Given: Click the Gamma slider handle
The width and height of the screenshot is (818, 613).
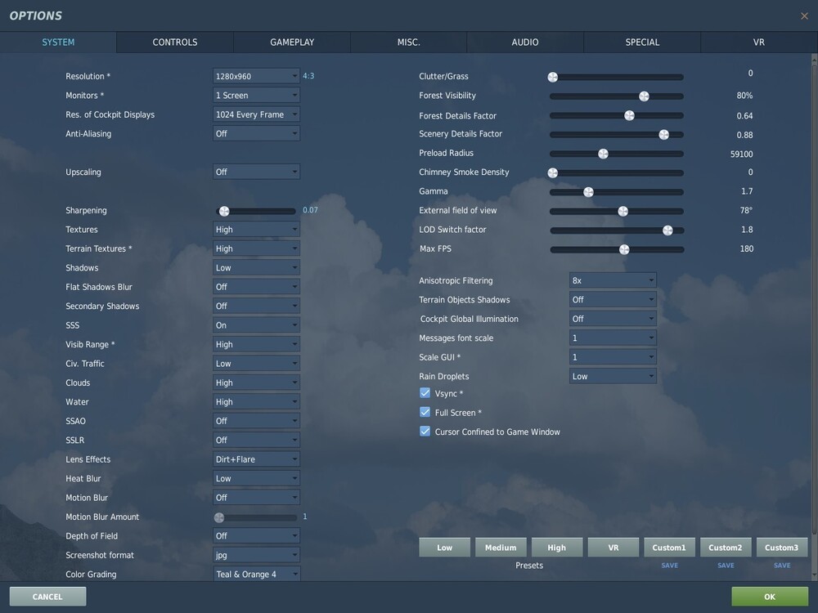Looking at the screenshot, I should 588,192.
